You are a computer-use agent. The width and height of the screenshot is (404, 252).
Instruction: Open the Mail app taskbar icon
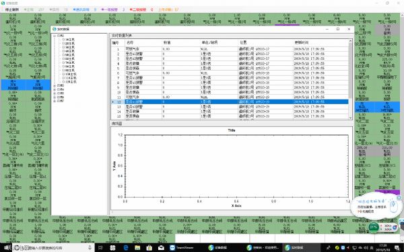click(162, 247)
